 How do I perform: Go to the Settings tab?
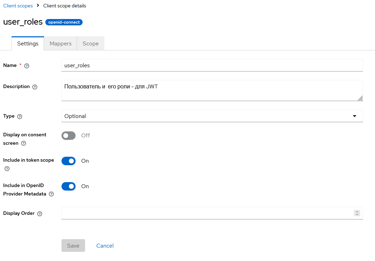tap(28, 44)
